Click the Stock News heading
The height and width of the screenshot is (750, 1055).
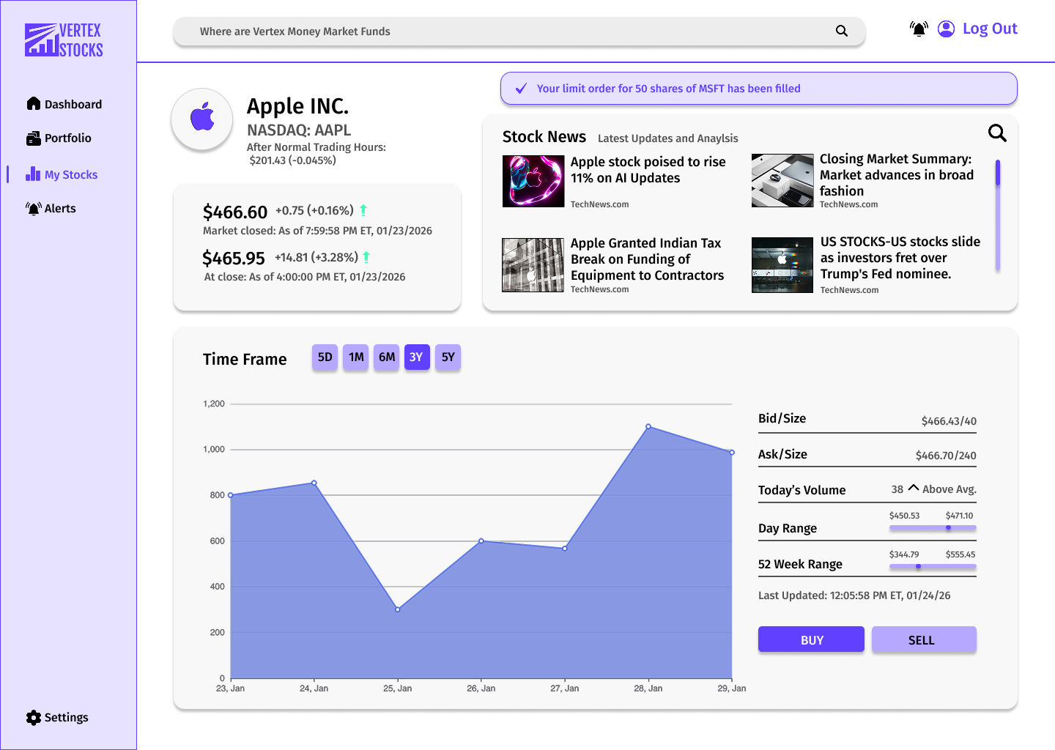544,137
